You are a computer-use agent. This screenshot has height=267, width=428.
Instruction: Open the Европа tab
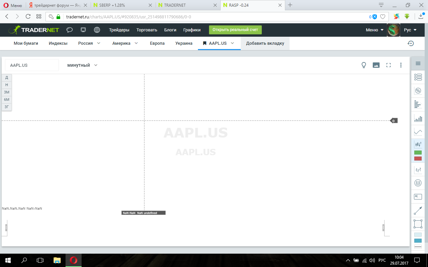point(157,43)
